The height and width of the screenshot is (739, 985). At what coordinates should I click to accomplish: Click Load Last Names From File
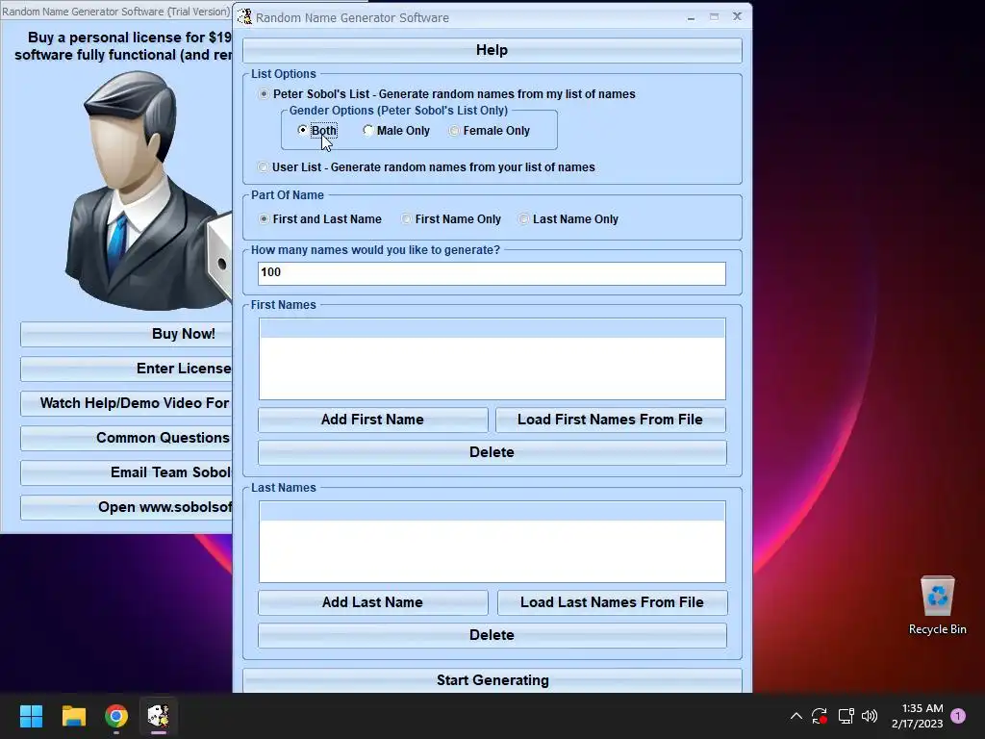(x=612, y=602)
